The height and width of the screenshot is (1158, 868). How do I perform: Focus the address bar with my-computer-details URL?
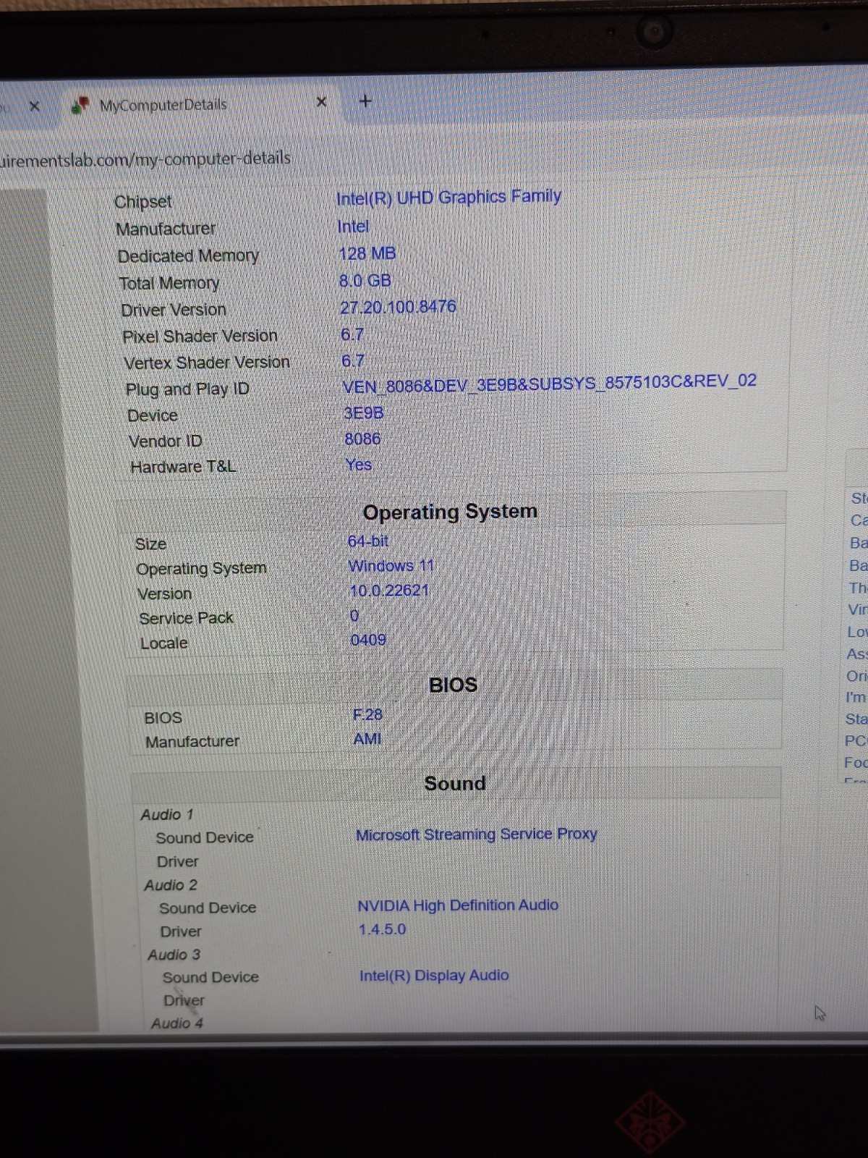(145, 159)
